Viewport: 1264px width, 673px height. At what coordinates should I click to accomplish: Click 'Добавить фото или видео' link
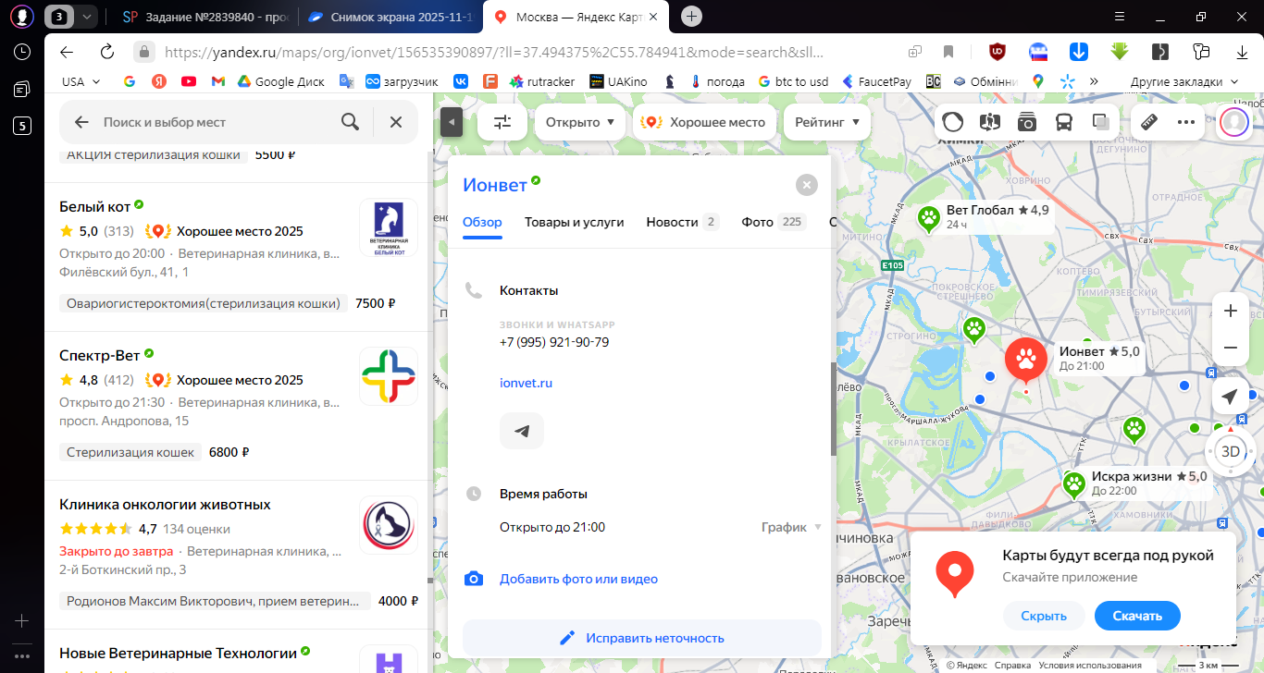[x=578, y=579]
